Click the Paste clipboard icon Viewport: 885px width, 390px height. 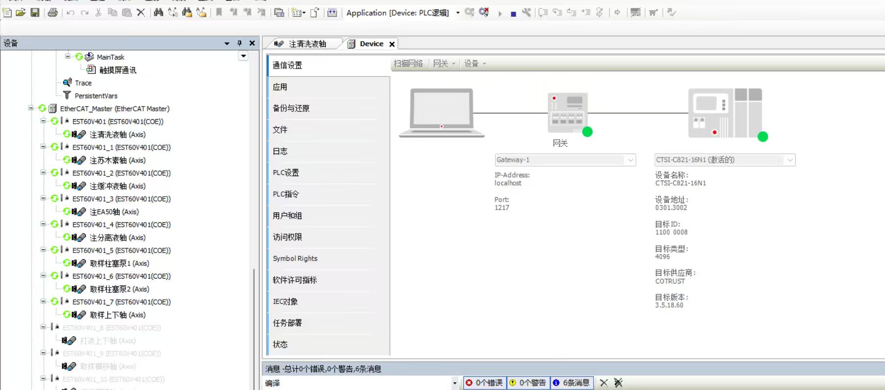point(127,12)
